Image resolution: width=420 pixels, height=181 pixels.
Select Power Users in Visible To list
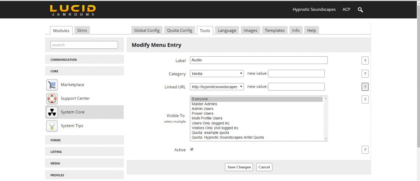click(202, 114)
